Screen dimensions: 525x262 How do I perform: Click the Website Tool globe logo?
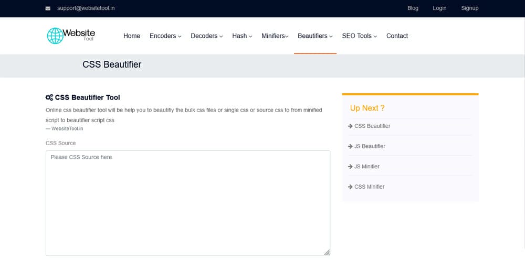tap(55, 36)
